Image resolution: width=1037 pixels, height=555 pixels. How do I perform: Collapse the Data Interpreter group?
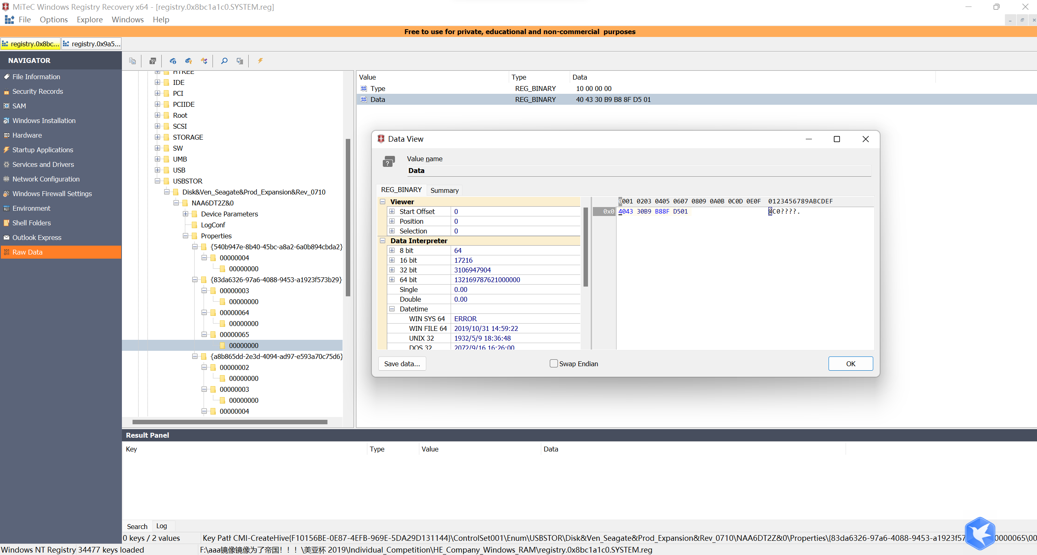[x=382, y=241]
